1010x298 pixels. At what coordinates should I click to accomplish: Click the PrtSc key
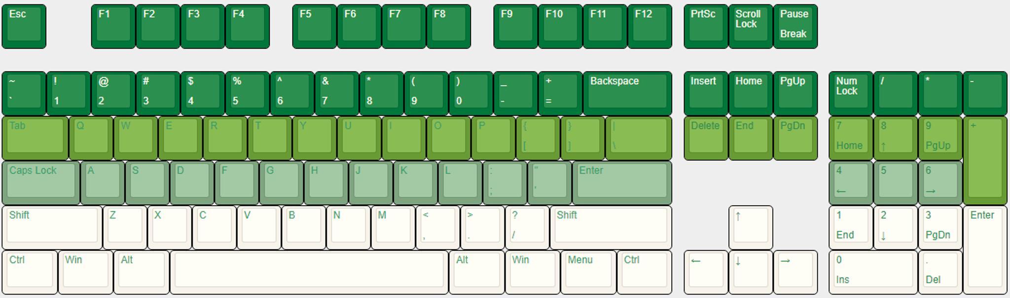click(705, 26)
